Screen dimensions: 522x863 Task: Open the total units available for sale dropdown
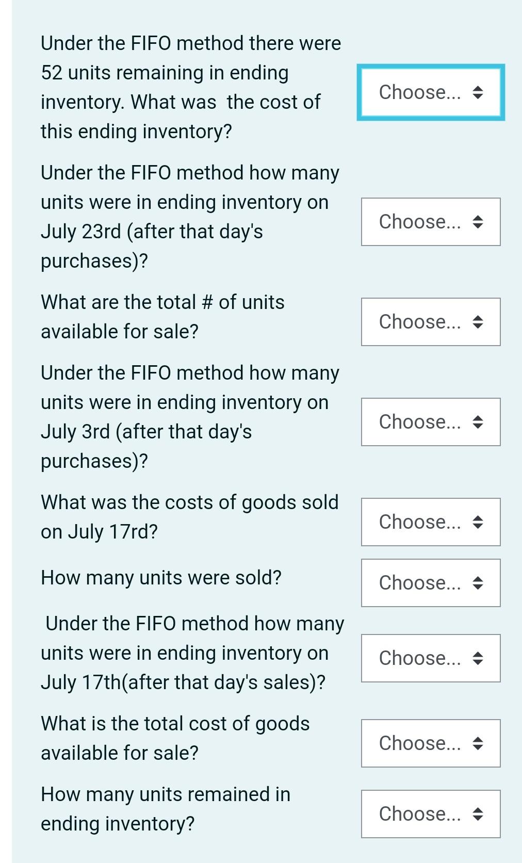[430, 321]
